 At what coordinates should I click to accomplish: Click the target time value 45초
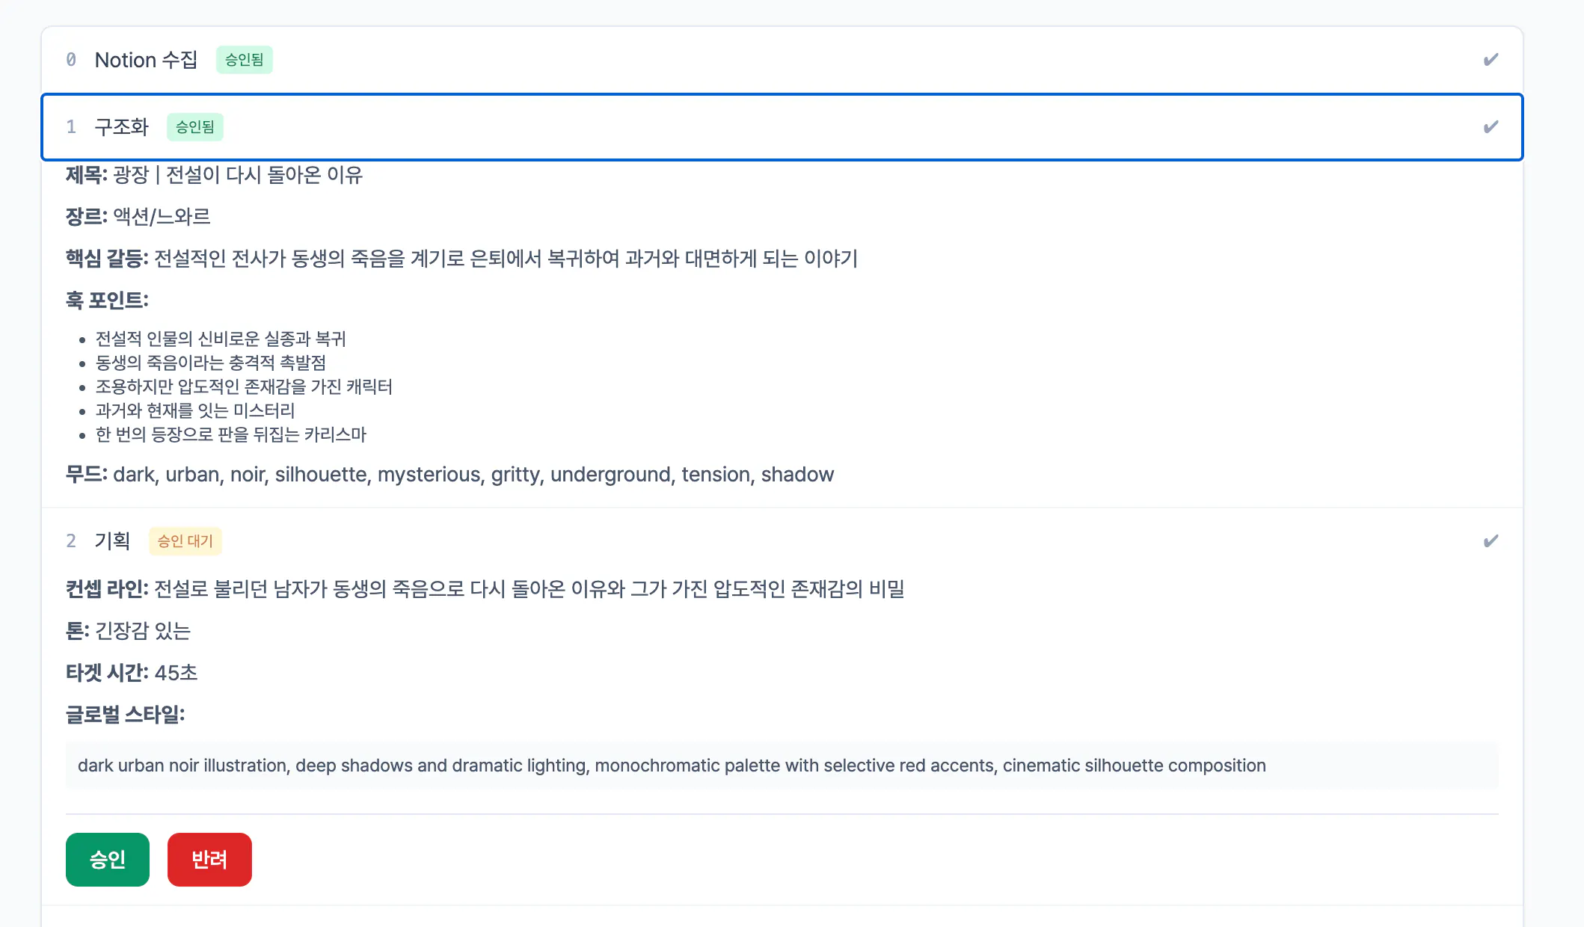(x=176, y=673)
